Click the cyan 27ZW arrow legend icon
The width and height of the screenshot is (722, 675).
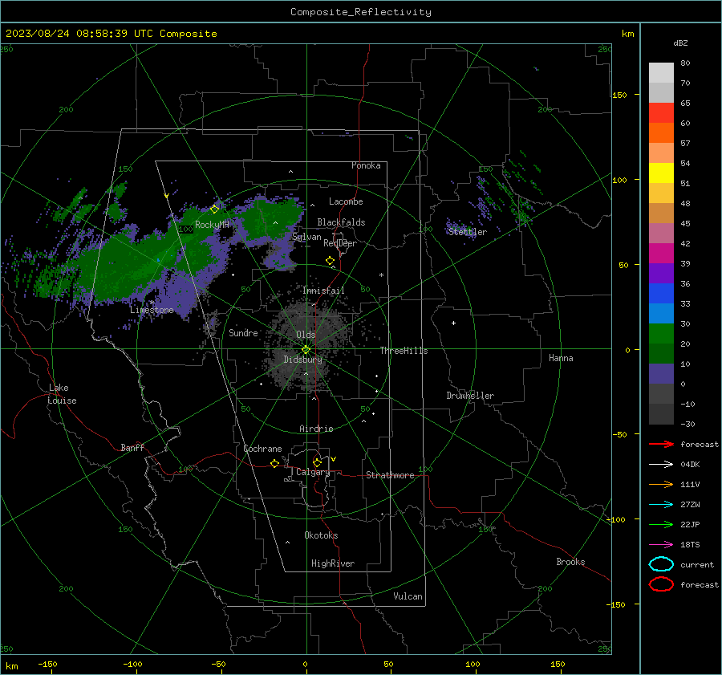coord(661,505)
